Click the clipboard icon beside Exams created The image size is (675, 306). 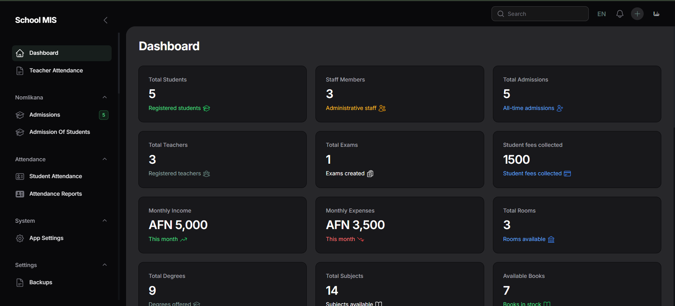point(370,173)
